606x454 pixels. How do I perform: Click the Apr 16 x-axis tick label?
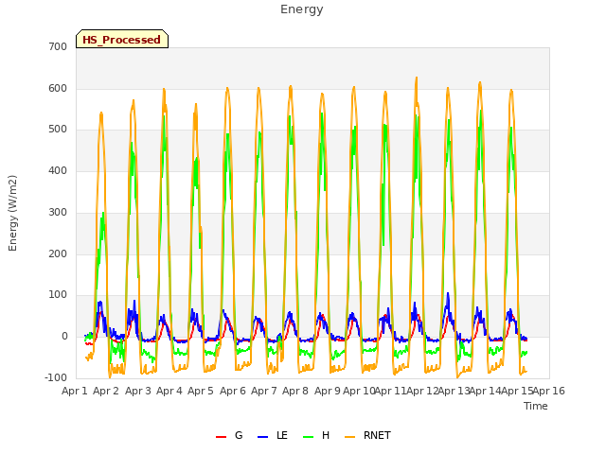click(x=549, y=391)
